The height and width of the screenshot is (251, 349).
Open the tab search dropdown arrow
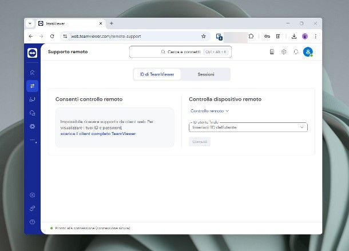pos(30,23)
